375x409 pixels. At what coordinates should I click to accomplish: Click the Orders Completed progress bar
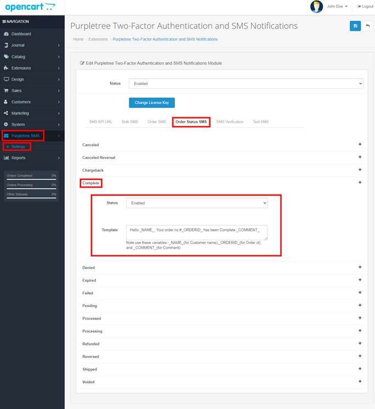coord(31,179)
